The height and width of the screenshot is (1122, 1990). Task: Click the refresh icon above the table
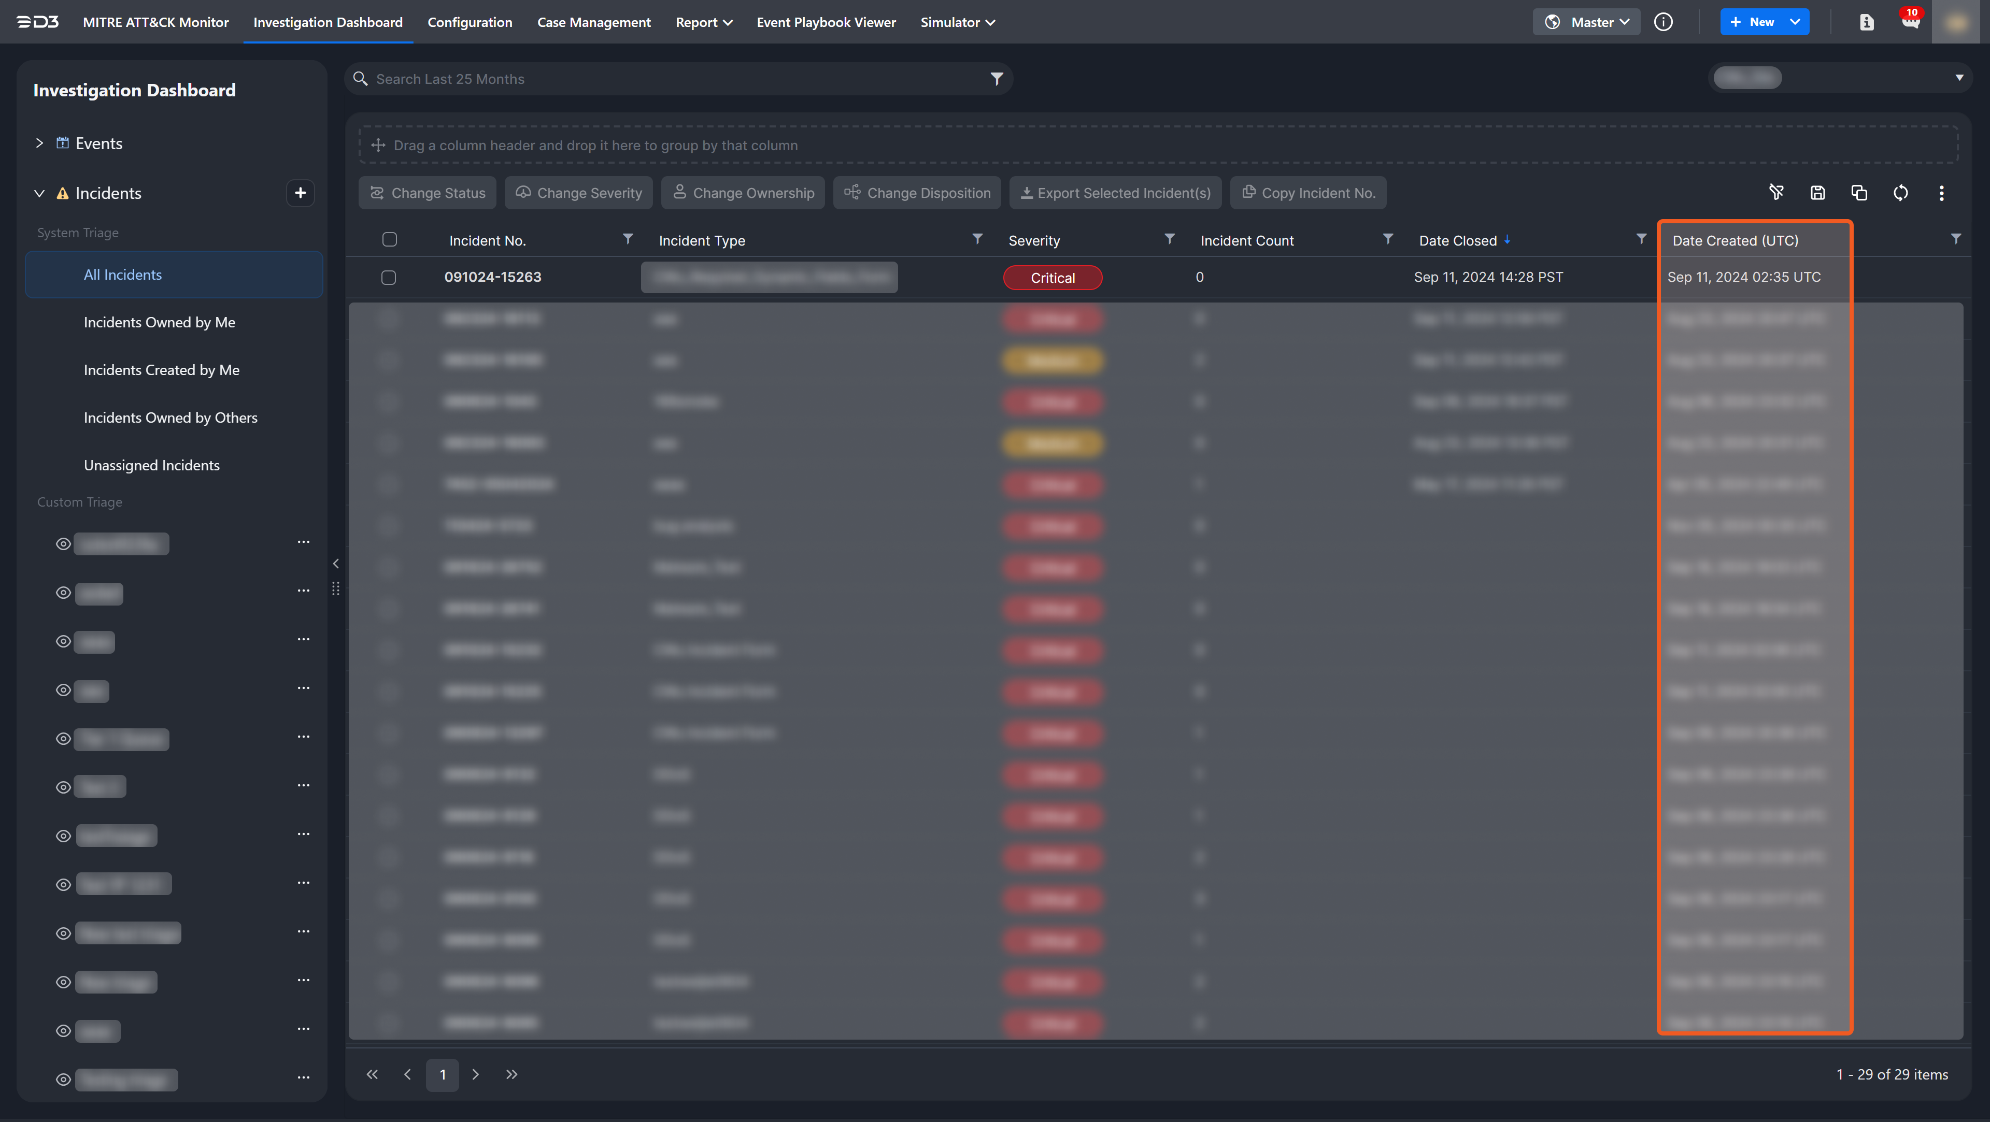[1900, 192]
